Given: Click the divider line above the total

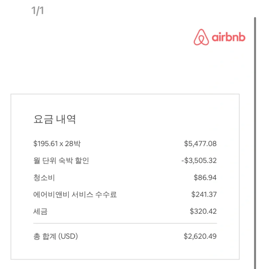Looking at the screenshot, I should [125, 223].
